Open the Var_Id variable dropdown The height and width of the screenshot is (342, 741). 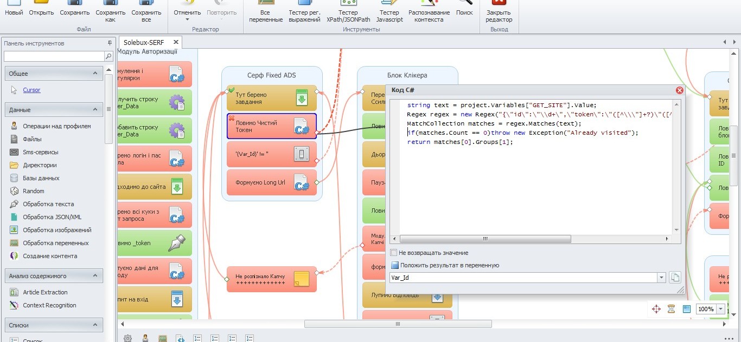(x=661, y=278)
